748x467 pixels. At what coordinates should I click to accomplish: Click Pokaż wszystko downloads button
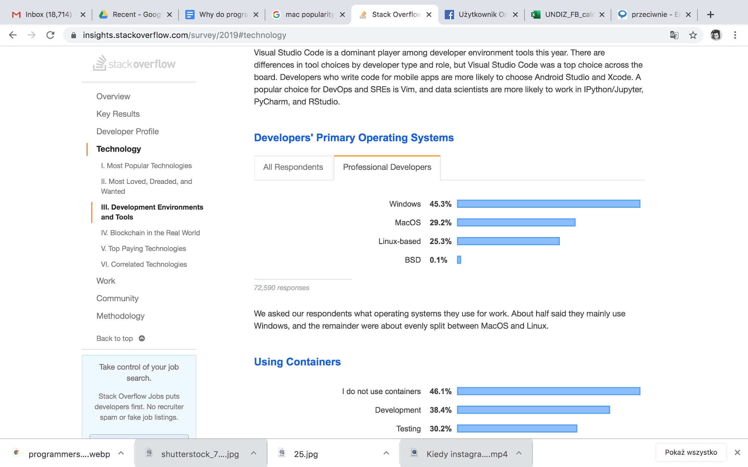(x=691, y=452)
